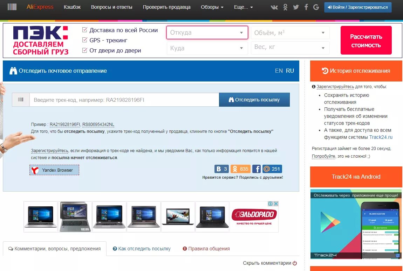
Task: Open the barcode logo icon in the navbar
Action: tap(12, 7)
